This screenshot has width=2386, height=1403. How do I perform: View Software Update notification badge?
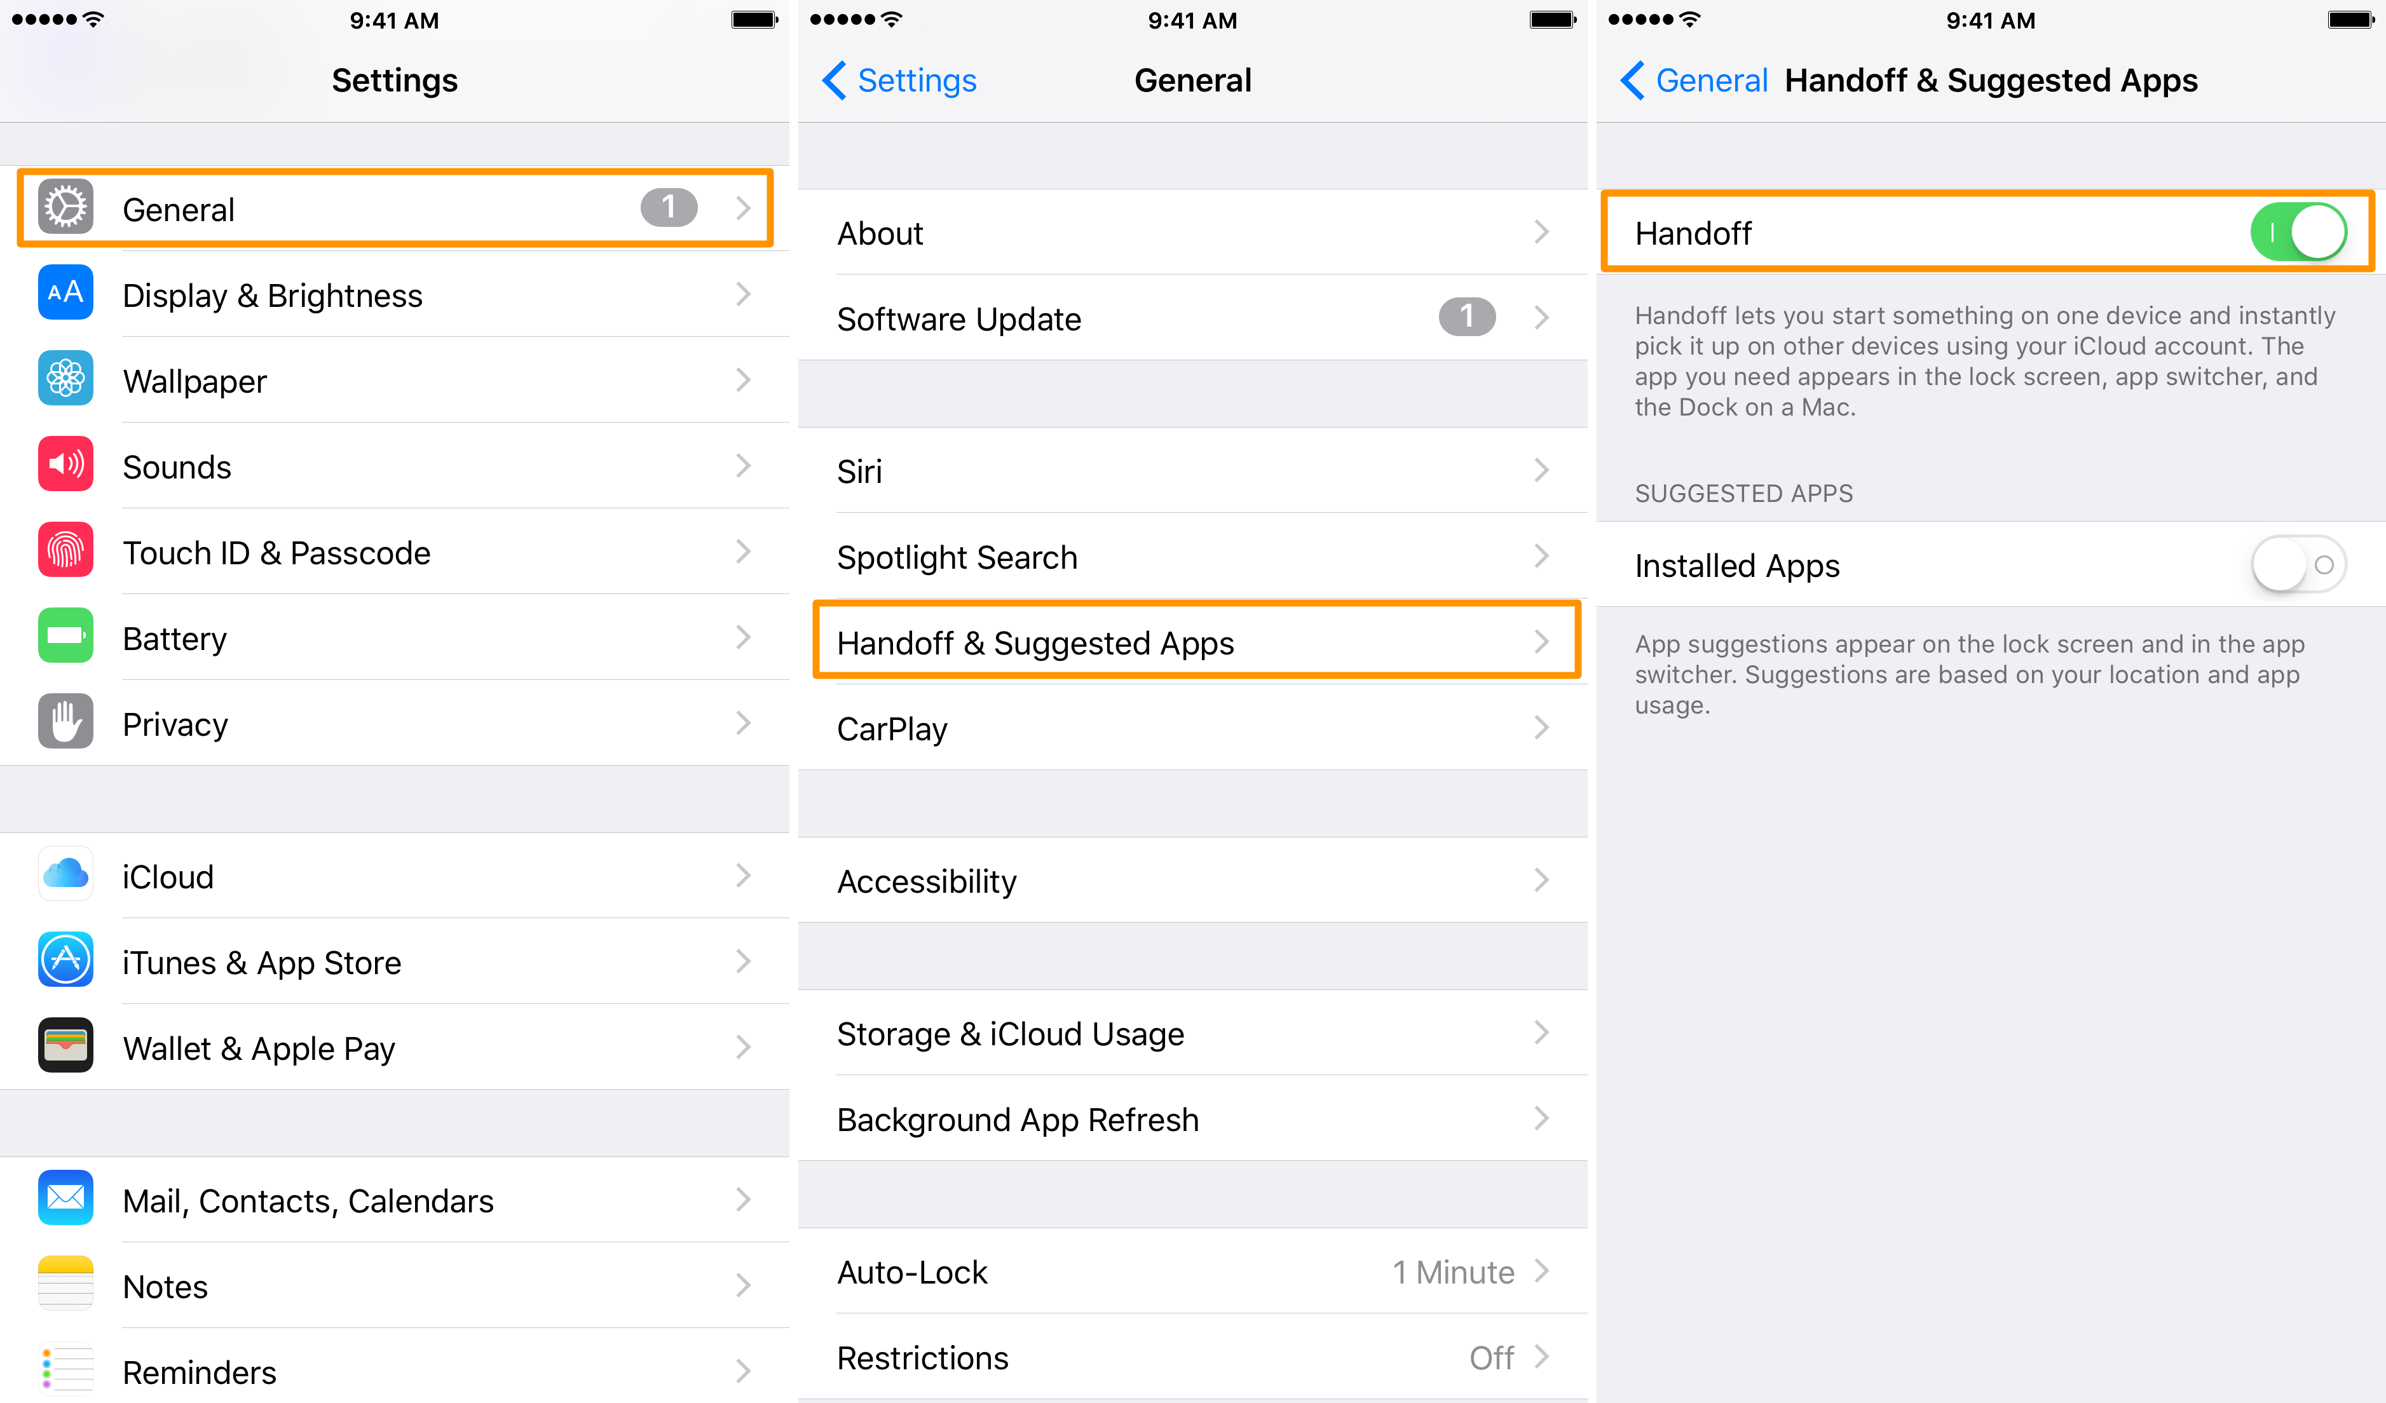click(x=1468, y=317)
